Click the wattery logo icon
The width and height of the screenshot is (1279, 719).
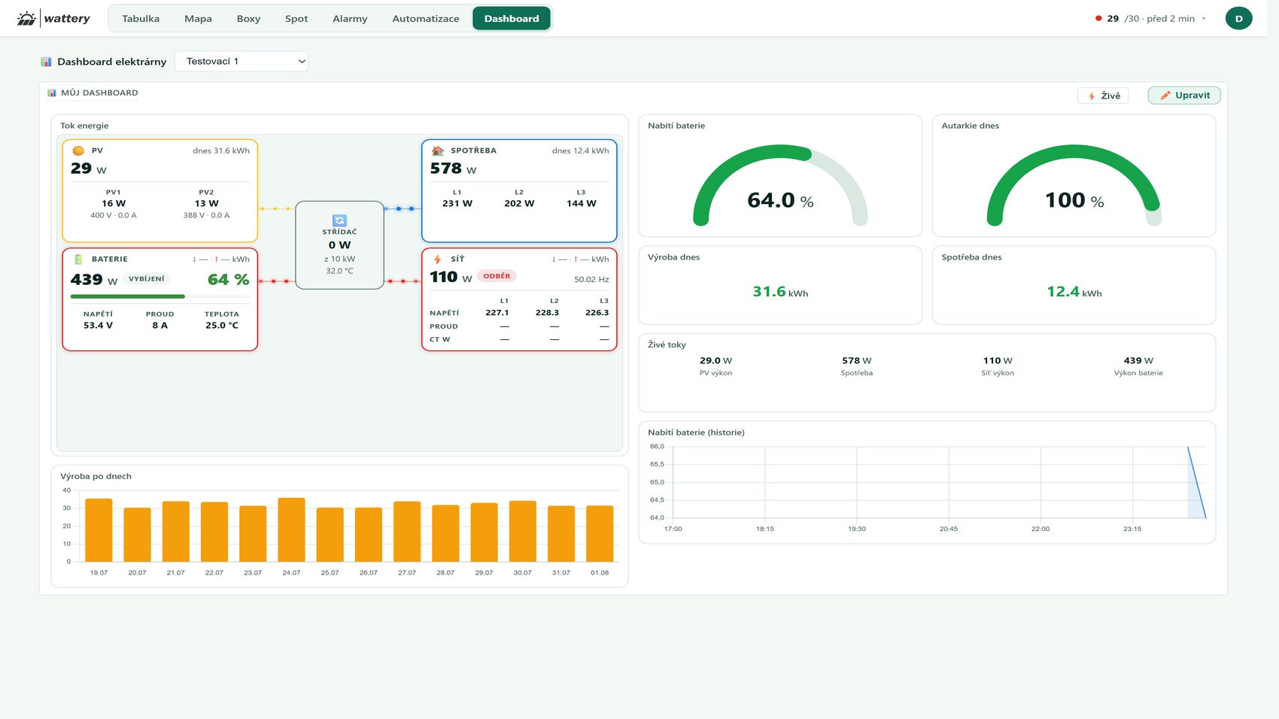[26, 18]
